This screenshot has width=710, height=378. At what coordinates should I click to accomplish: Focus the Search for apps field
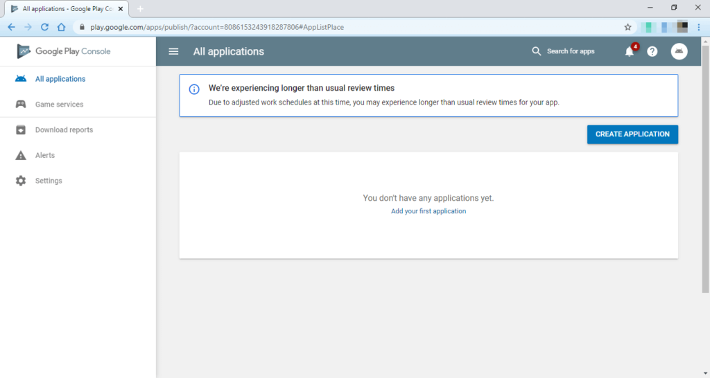coord(571,51)
